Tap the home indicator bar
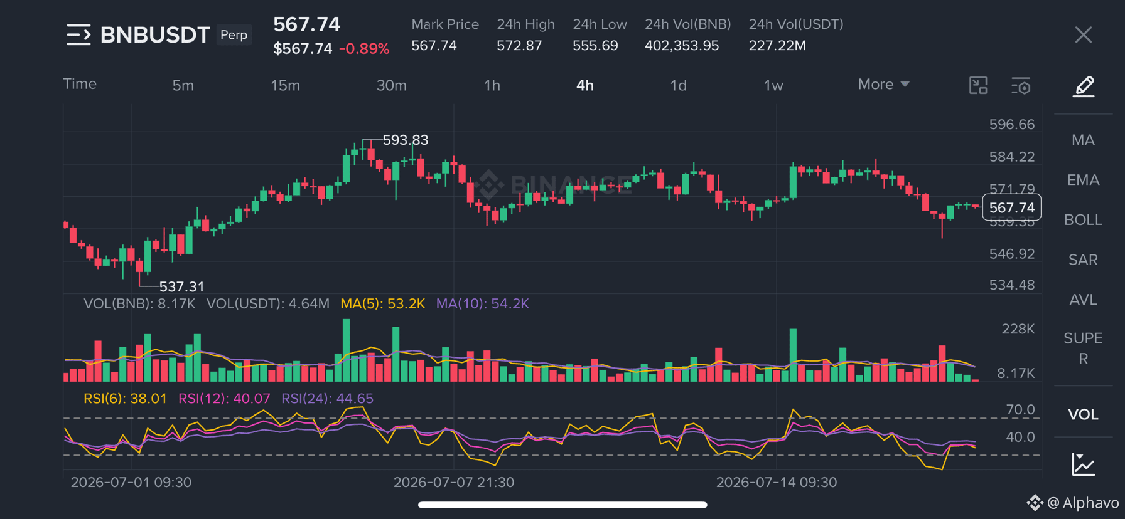Screen dimensions: 1125x519 click(x=562, y=505)
